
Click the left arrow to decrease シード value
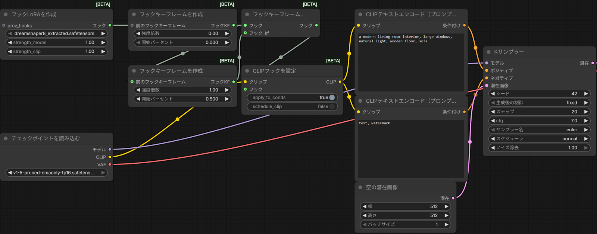tap(493, 94)
